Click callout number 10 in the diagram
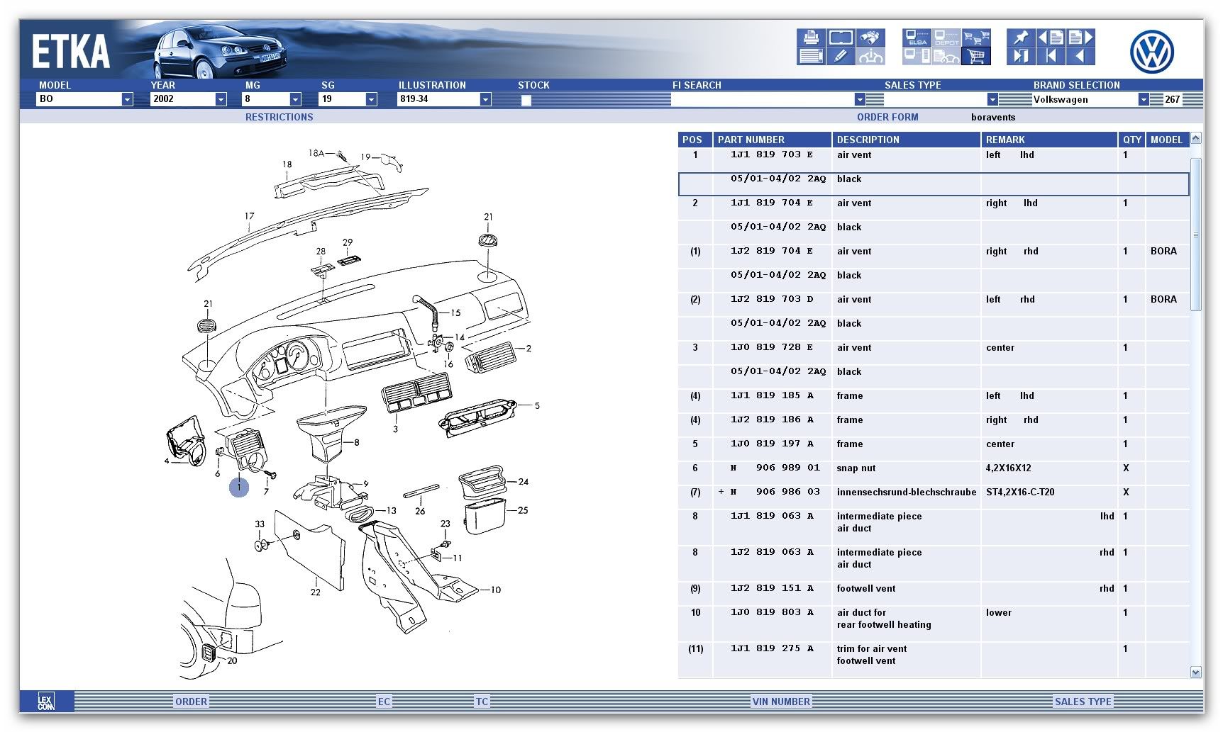Viewport: 1223px width, 732px height. tap(495, 590)
